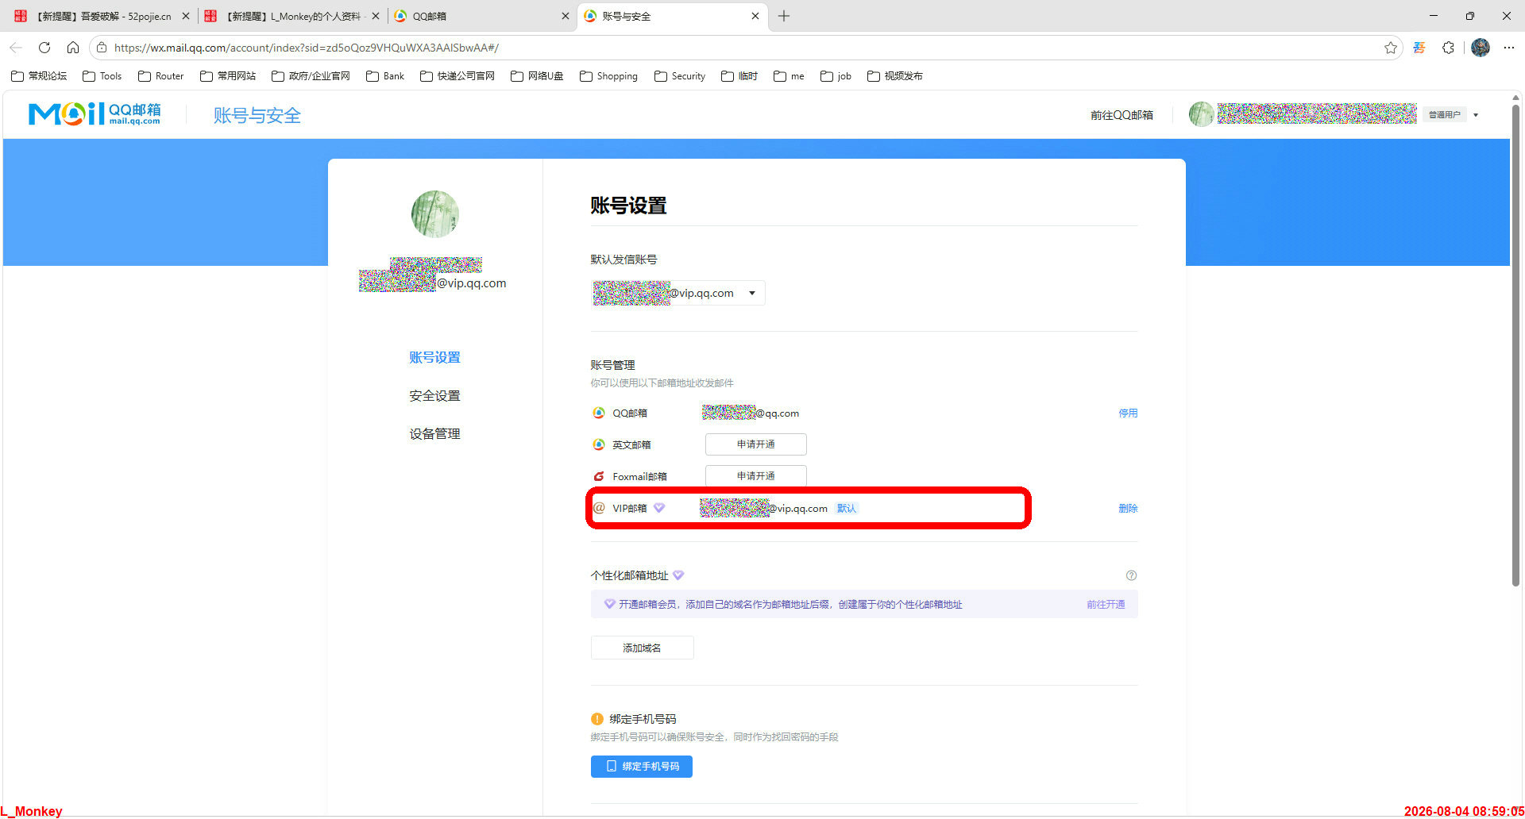Viewport: 1525px width, 819px height.
Task: Open the Bank bookmarks folder
Action: pyautogui.click(x=385, y=76)
